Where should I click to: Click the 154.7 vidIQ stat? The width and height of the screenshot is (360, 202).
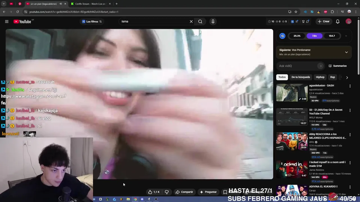pos(332,36)
